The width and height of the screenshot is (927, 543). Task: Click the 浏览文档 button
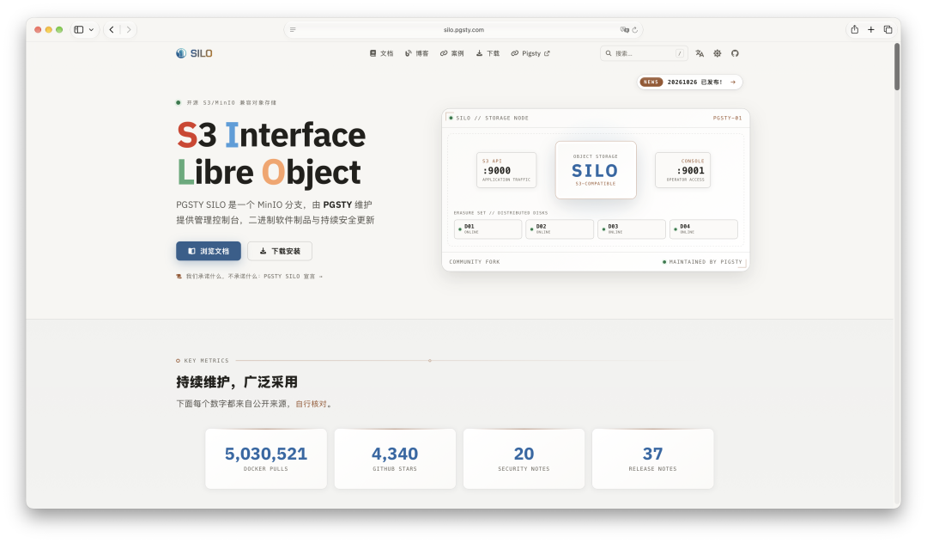[x=208, y=251]
